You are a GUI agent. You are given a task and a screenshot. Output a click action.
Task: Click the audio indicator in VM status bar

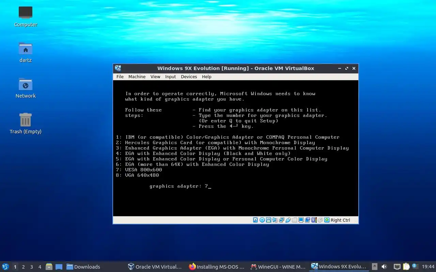[275, 220]
